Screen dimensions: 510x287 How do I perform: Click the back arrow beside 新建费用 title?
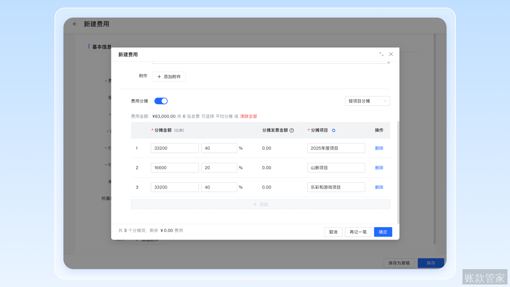coord(75,24)
